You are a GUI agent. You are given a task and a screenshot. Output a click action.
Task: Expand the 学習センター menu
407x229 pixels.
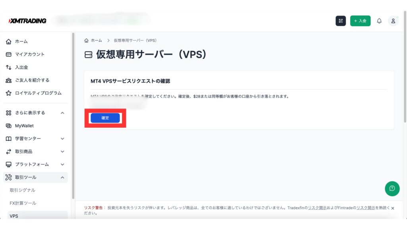[62, 139]
